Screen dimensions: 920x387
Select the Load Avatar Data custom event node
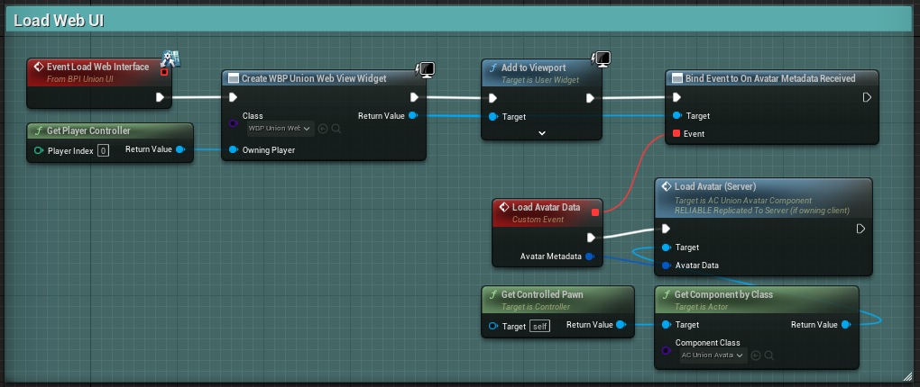(x=547, y=212)
